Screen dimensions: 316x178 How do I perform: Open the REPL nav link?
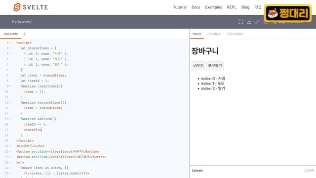(x=232, y=7)
